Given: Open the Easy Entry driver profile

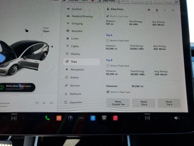Looking at the screenshot, I should tap(115, 9).
